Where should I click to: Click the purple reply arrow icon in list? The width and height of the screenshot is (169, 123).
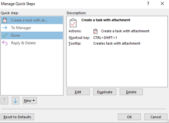(5, 43)
